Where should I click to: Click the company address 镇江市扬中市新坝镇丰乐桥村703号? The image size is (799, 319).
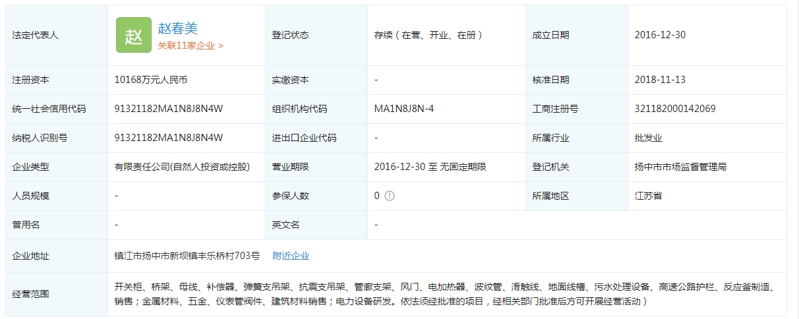[x=187, y=256]
